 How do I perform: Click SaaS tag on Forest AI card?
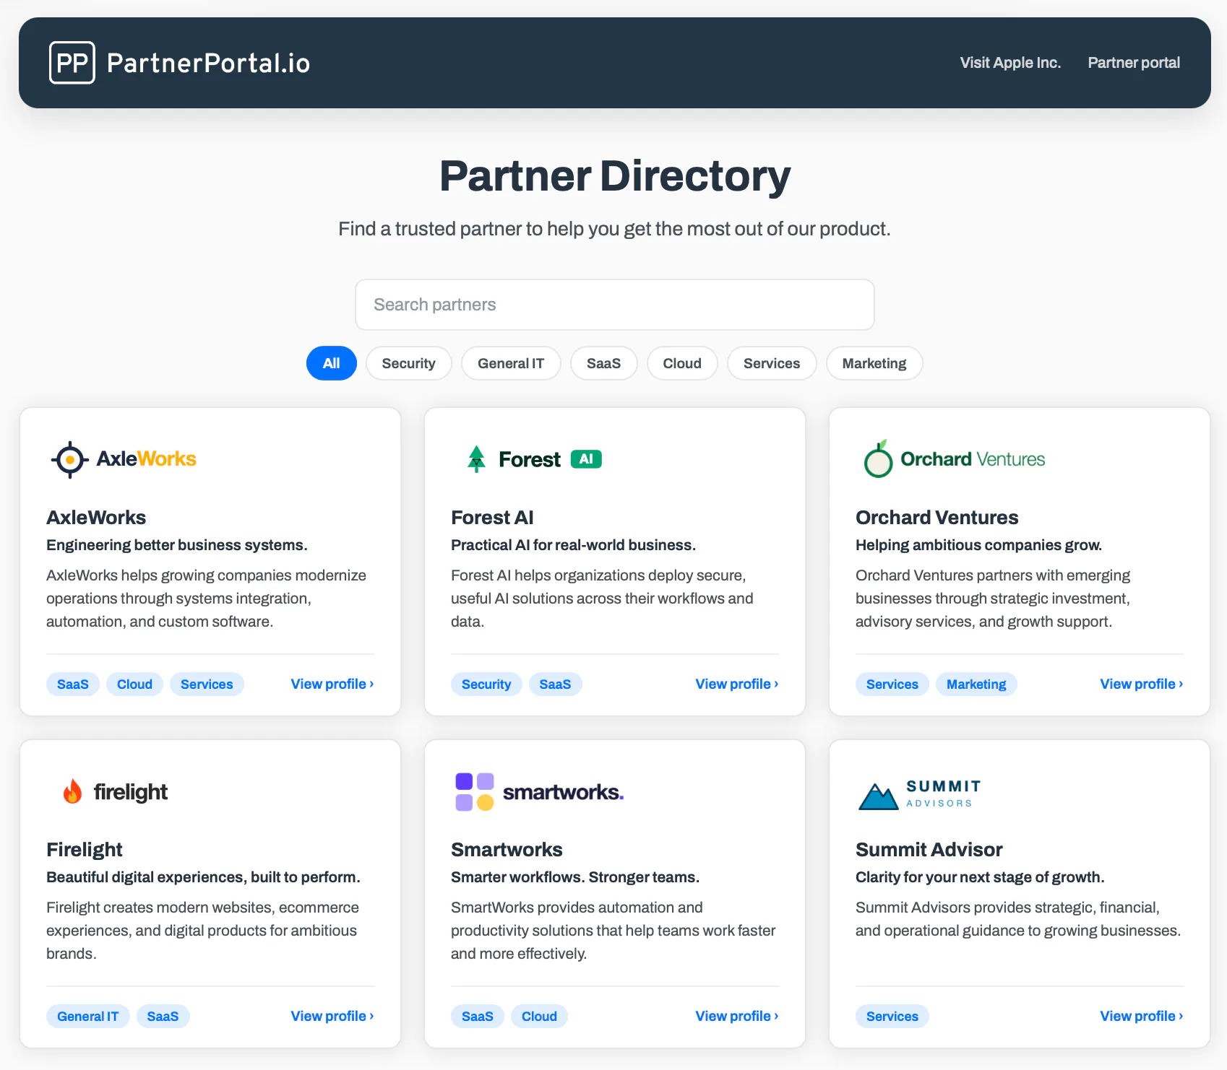[555, 684]
